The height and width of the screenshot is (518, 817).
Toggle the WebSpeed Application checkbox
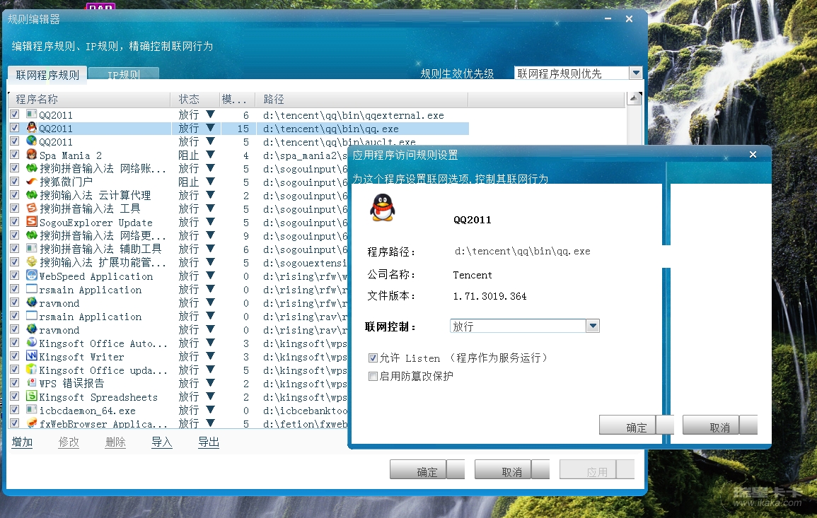tap(15, 276)
